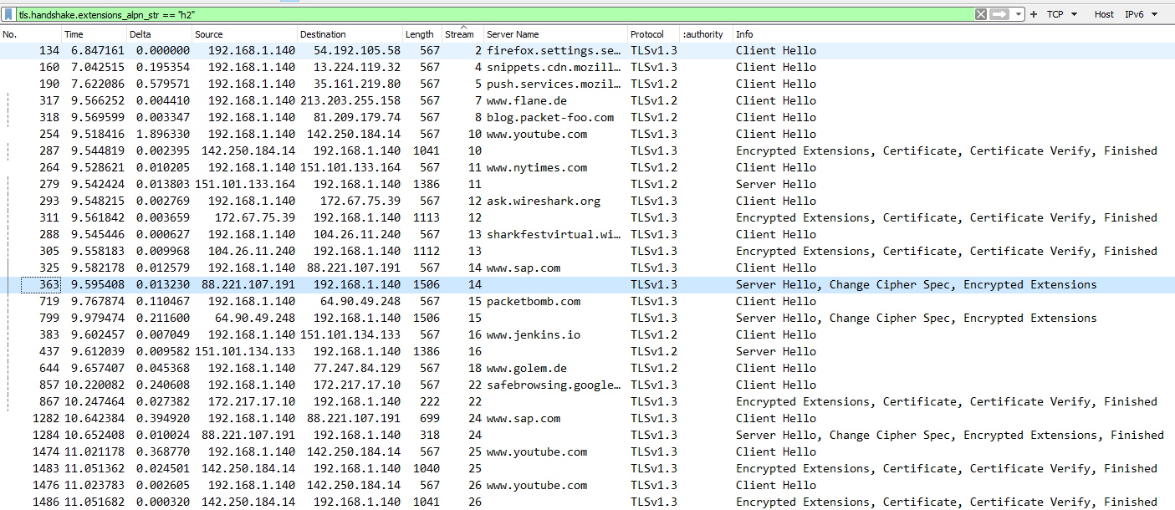Select the packet with length 318
The image size is (1175, 510).
[587, 435]
